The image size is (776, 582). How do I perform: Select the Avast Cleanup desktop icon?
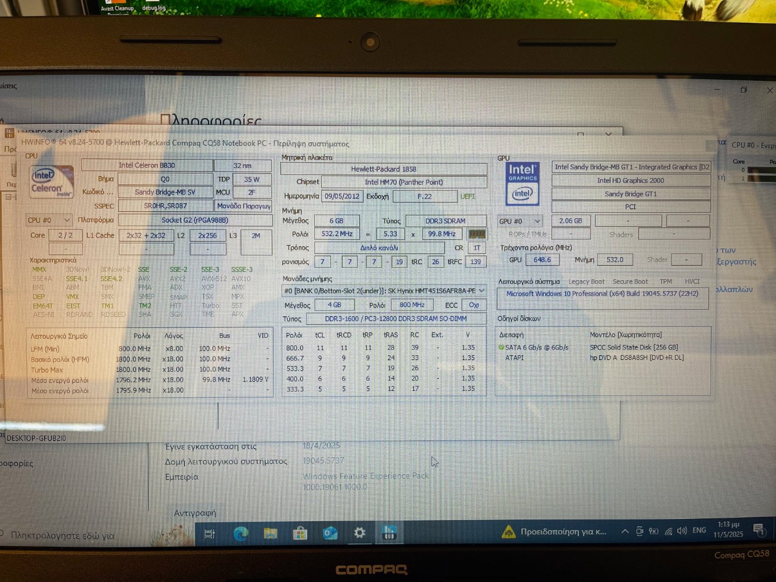click(x=117, y=6)
